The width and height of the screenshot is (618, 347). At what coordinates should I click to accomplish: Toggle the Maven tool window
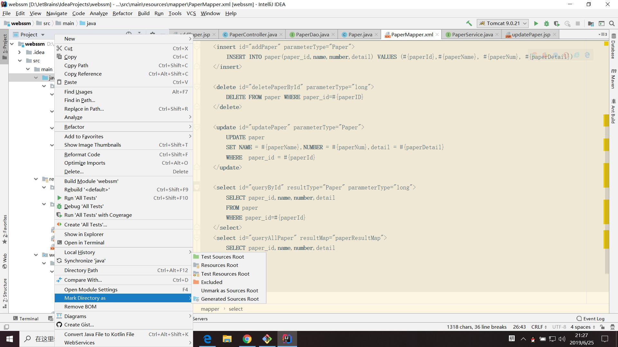click(613, 78)
